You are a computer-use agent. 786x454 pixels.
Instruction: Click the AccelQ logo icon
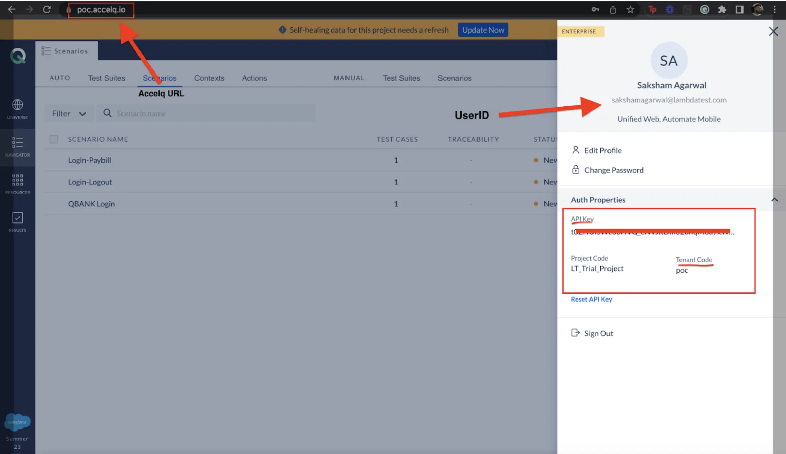point(17,56)
